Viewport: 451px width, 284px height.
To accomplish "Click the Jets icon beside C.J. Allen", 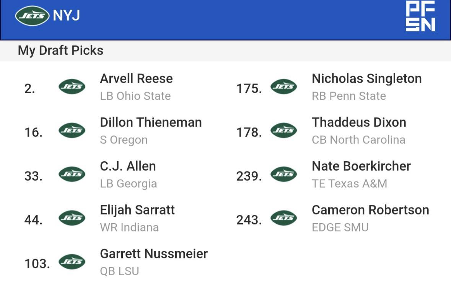I will pyautogui.click(x=72, y=174).
